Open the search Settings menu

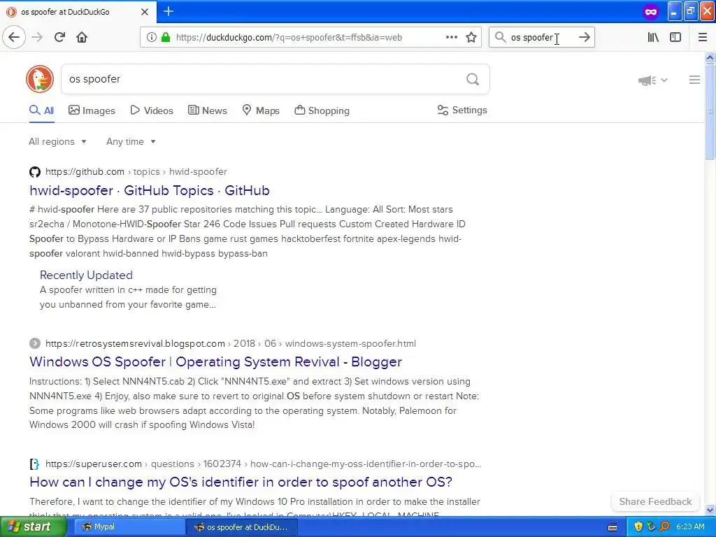462,110
